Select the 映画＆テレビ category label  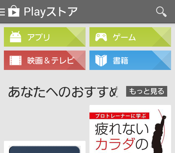click(x=51, y=60)
